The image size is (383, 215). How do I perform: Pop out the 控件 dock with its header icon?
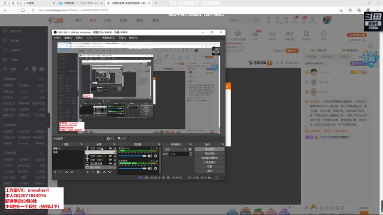tap(223, 144)
